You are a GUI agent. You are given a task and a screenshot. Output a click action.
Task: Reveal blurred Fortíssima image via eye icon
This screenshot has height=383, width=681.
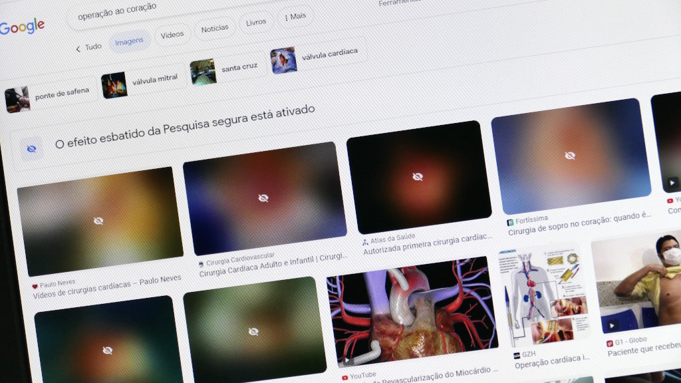pyautogui.click(x=570, y=156)
